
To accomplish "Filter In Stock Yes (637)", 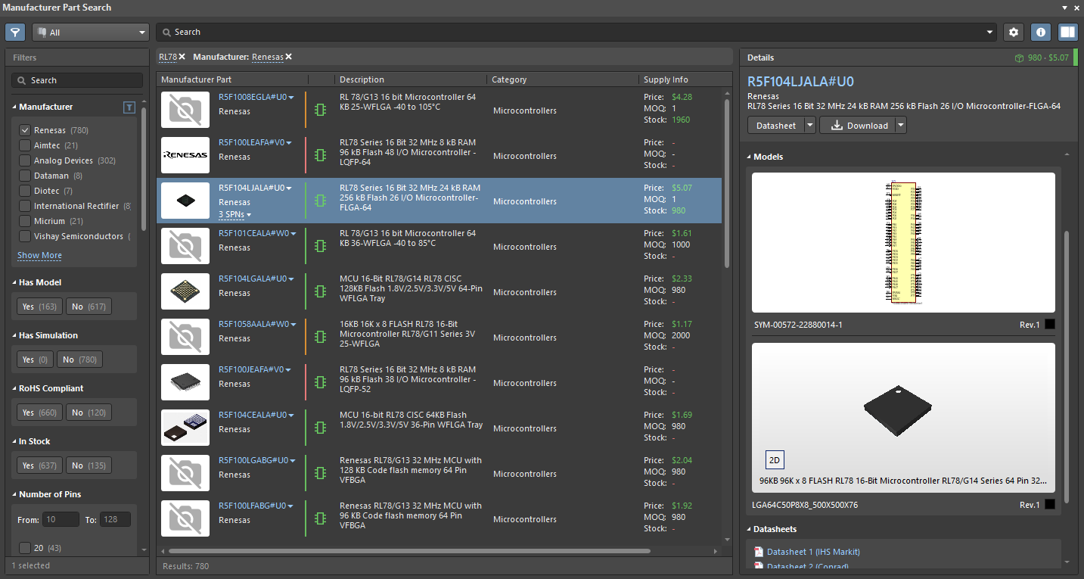I will click(39, 465).
